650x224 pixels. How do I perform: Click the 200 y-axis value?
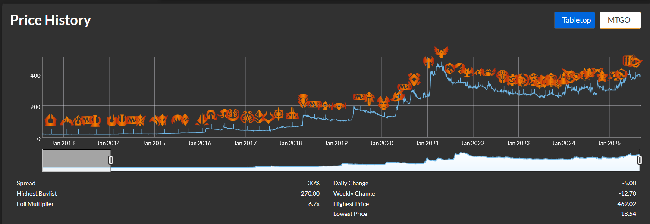[x=35, y=107]
